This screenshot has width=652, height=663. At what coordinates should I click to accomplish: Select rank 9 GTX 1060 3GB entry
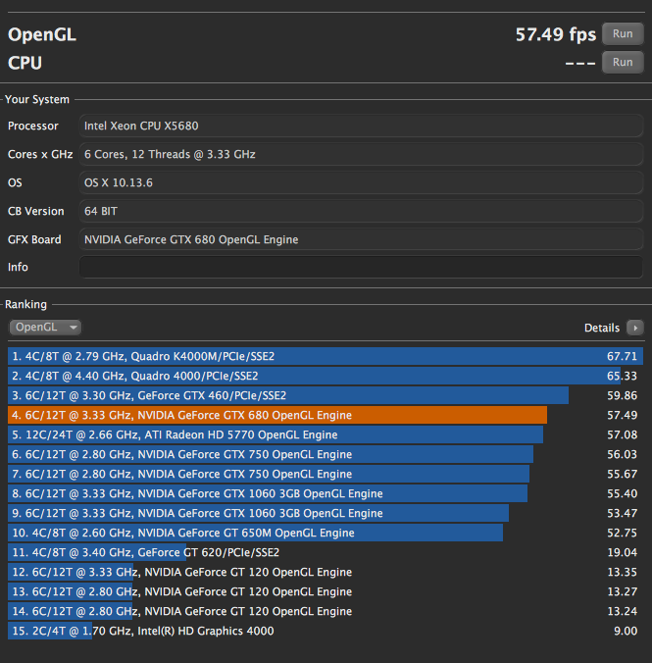(326, 513)
